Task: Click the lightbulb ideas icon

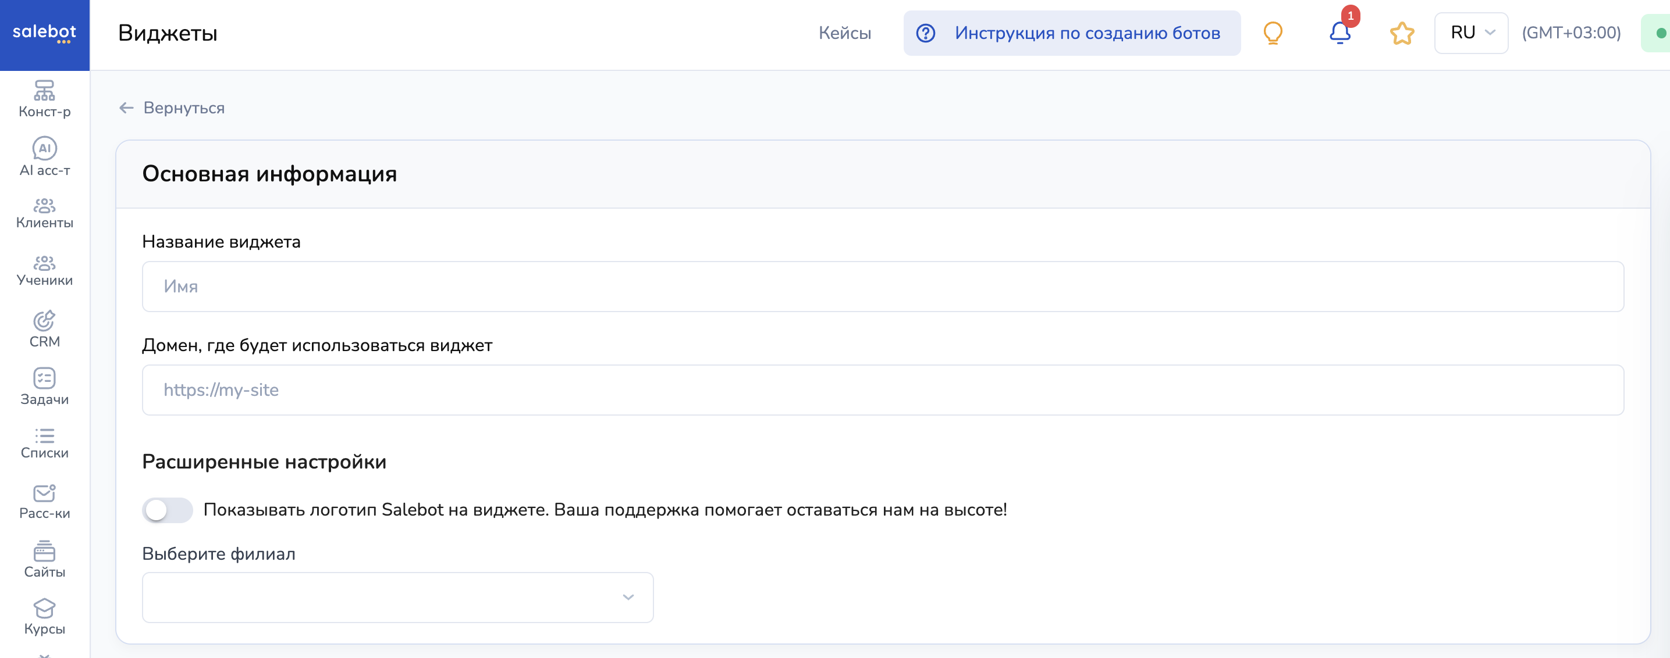Action: (1273, 33)
